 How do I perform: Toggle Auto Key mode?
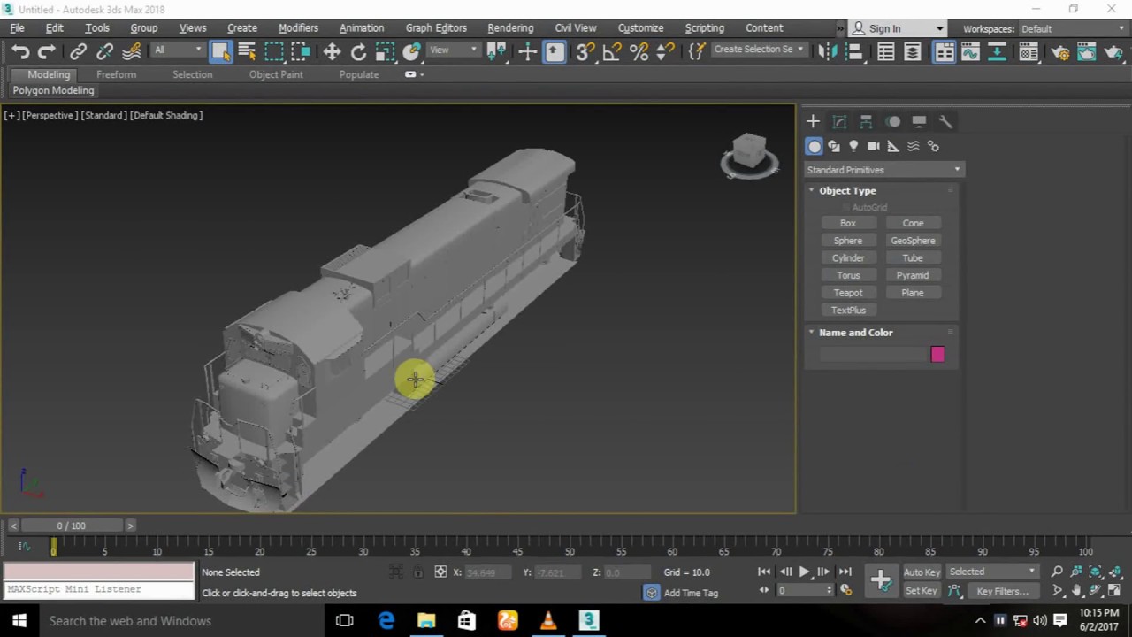click(922, 572)
